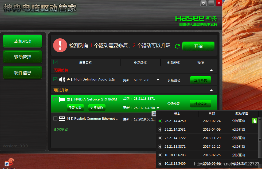Click the date 2020-02-24 in version list
The width and height of the screenshot is (262, 169).
tap(212, 121)
